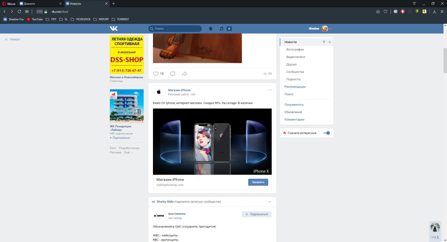Expand the Ещё footer menu
This screenshot has width=447, height=242.
click(x=129, y=153)
